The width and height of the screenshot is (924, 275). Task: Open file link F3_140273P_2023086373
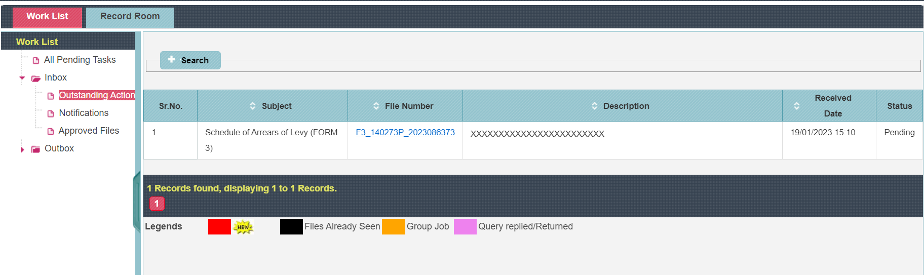[405, 132]
